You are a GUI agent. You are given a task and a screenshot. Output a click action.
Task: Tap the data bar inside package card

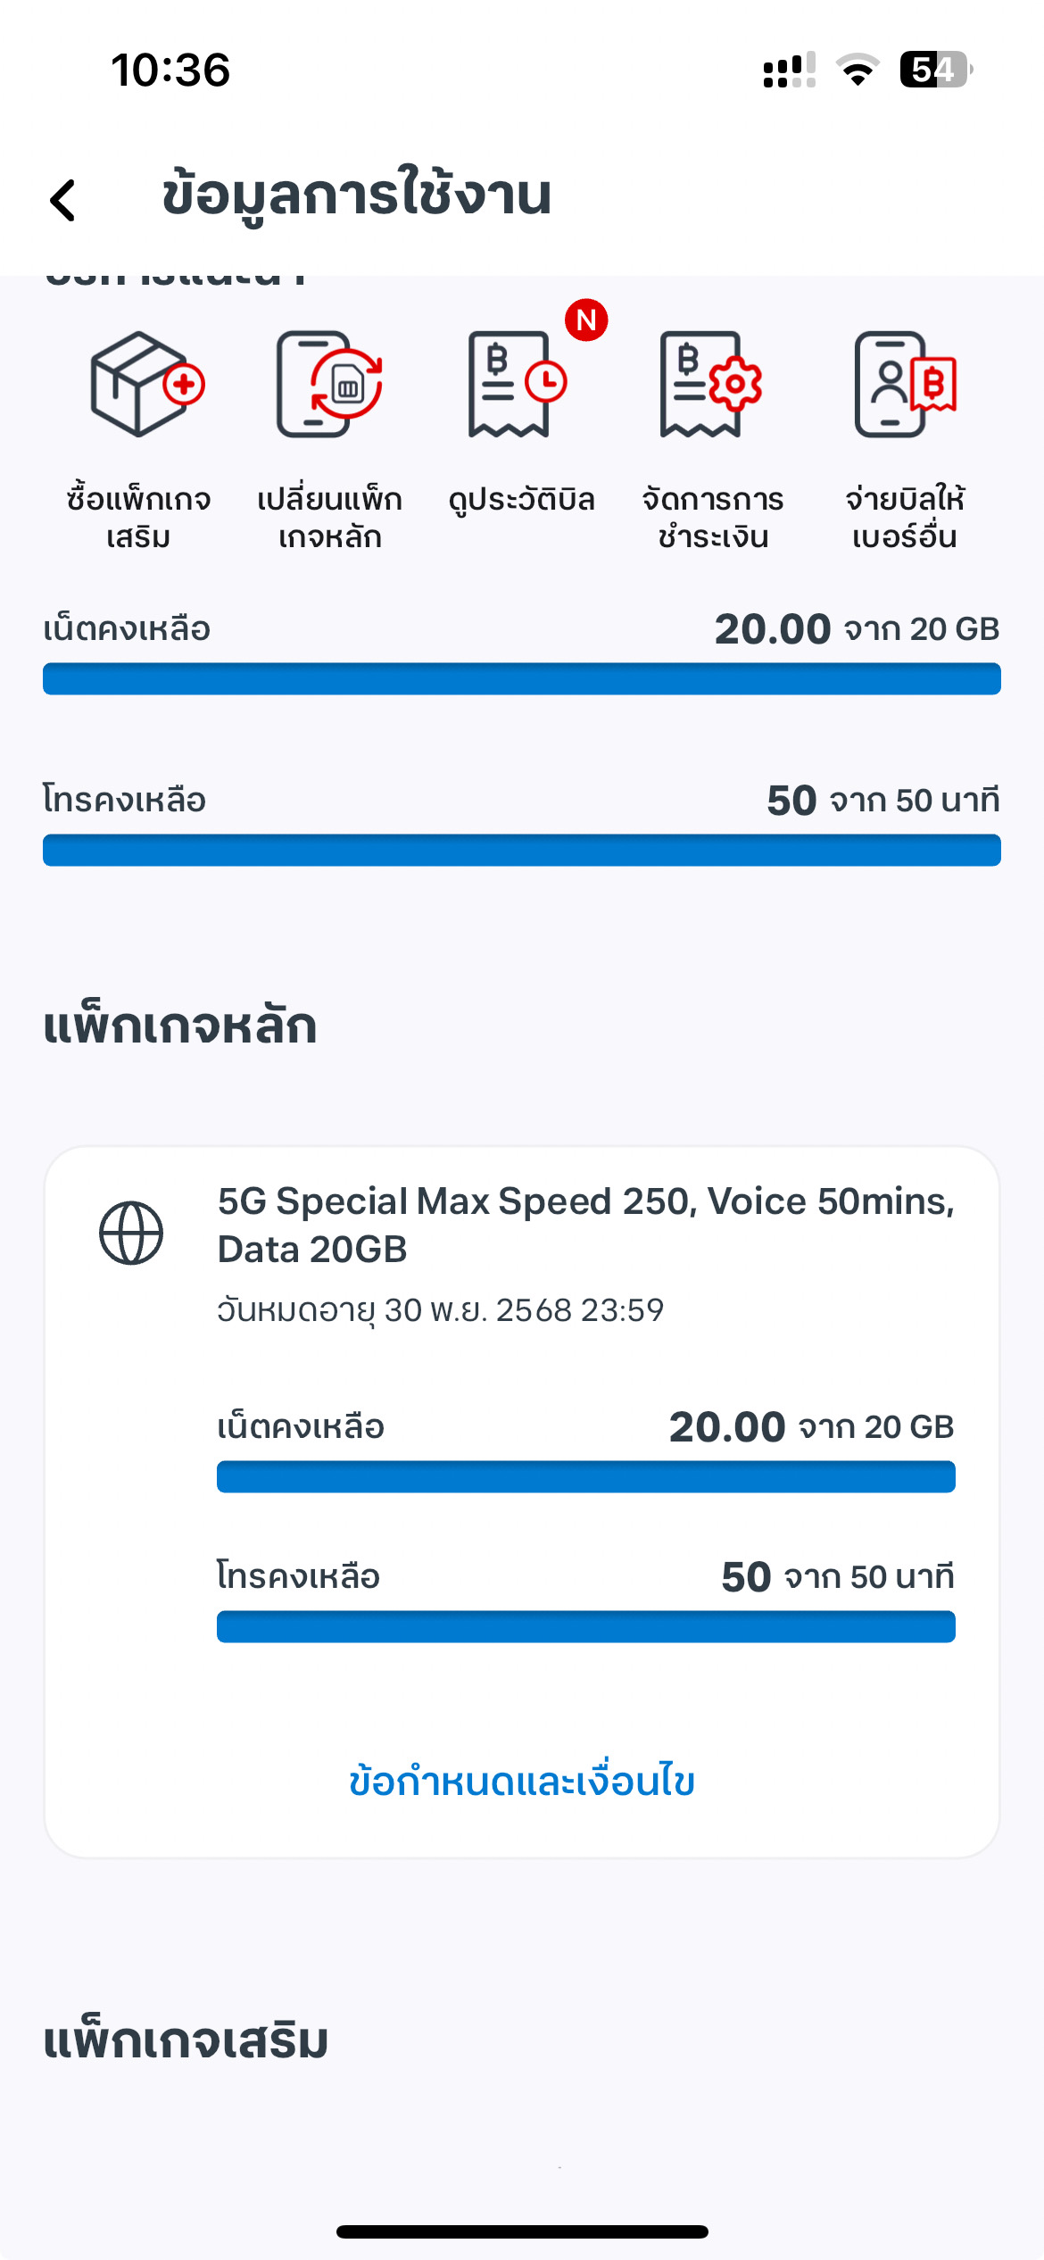pos(585,1476)
